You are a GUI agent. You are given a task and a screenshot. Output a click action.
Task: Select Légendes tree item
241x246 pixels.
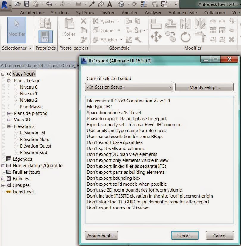click(x=22, y=159)
